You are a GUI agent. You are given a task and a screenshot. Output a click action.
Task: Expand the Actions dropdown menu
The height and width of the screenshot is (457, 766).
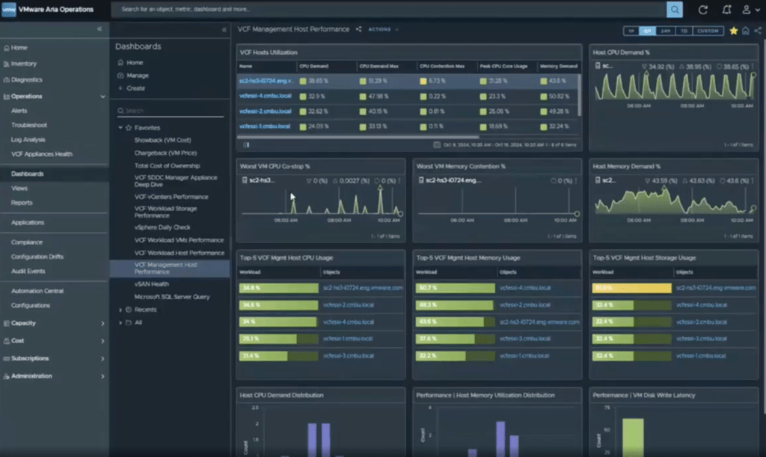(x=383, y=29)
